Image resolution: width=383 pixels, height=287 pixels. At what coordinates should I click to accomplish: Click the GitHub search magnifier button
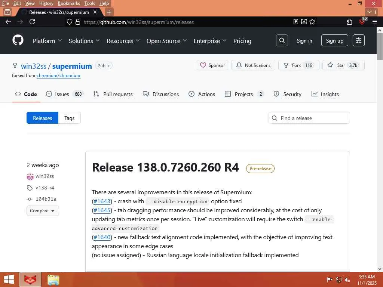click(x=282, y=40)
